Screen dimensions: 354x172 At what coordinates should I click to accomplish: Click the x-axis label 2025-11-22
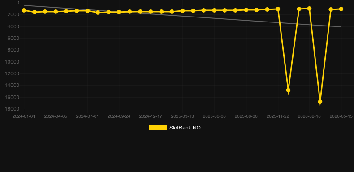point(278,116)
